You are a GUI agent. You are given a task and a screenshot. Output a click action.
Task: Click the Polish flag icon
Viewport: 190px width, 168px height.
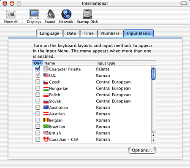coord(46,95)
